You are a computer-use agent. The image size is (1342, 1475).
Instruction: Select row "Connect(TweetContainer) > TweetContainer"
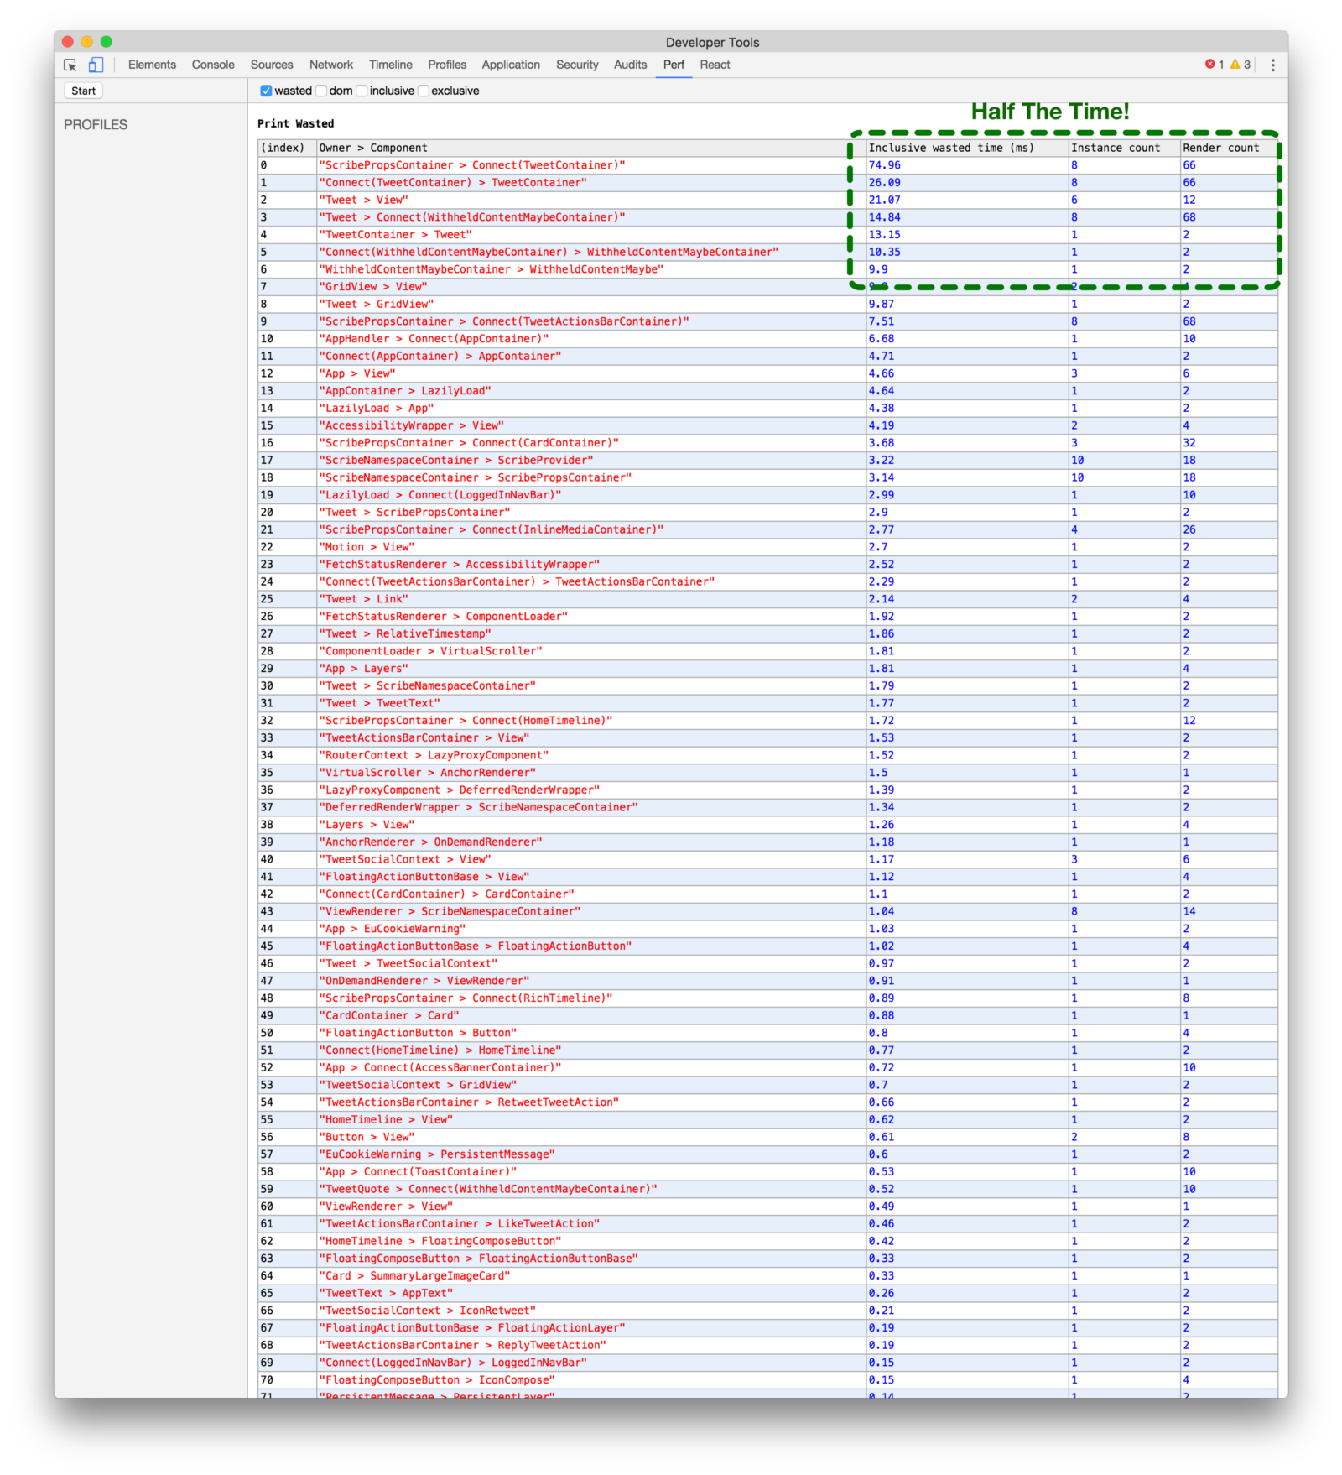tap(767, 183)
